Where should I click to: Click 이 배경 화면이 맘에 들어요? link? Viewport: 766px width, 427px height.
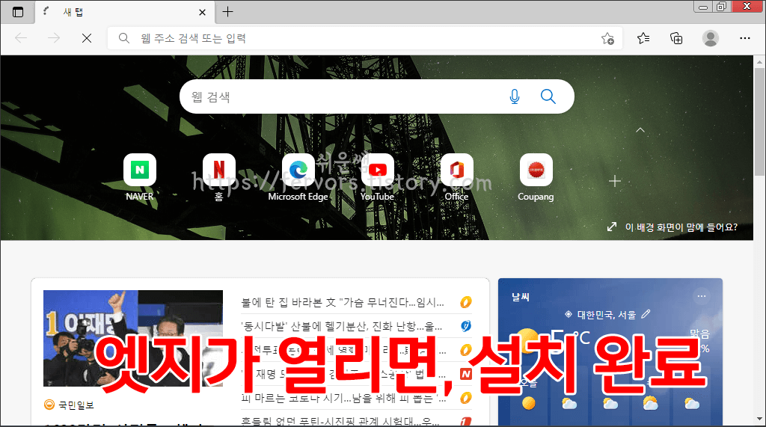(x=681, y=227)
